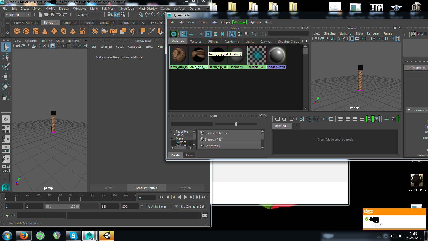Switch to Bins tab in Create panel
428x241 pixels.
(x=189, y=155)
